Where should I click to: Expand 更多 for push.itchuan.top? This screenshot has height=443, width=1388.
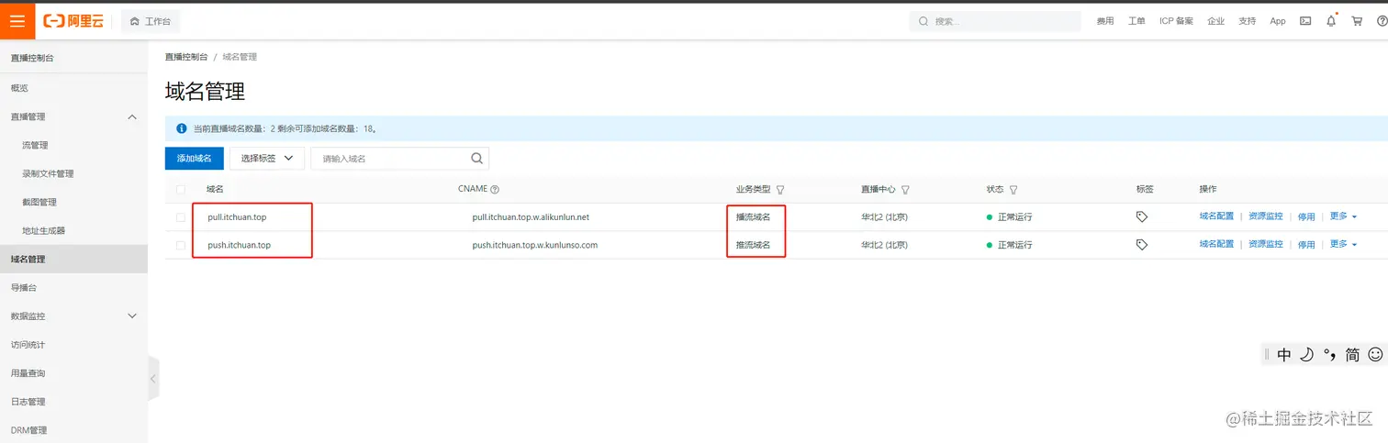(x=1343, y=244)
